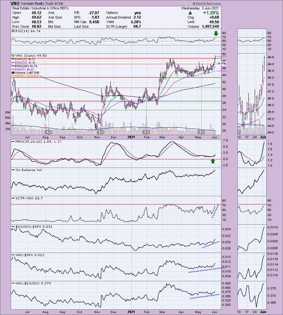Click the 0.53 dividend marker under November
This screenshot has height=315, width=283.
click(x=100, y=132)
